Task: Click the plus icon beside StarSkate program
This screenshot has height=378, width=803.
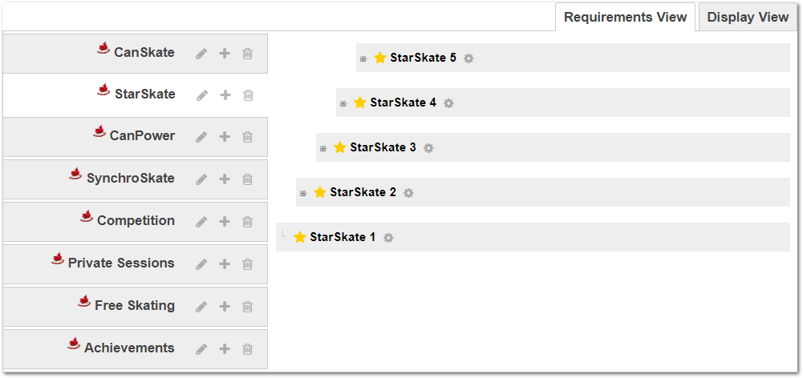Action: pyautogui.click(x=225, y=95)
